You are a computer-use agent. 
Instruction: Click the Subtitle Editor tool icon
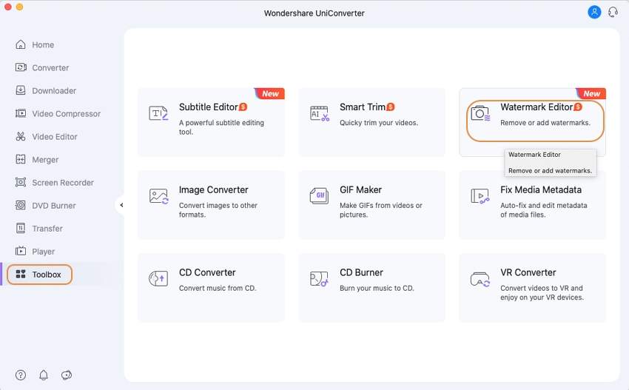[x=158, y=113]
